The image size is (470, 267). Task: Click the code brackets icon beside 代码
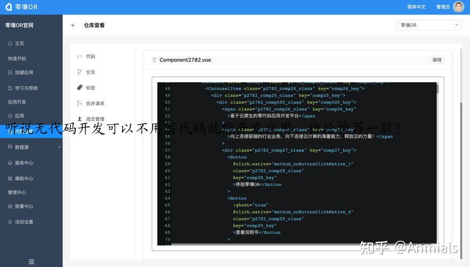(x=80, y=56)
